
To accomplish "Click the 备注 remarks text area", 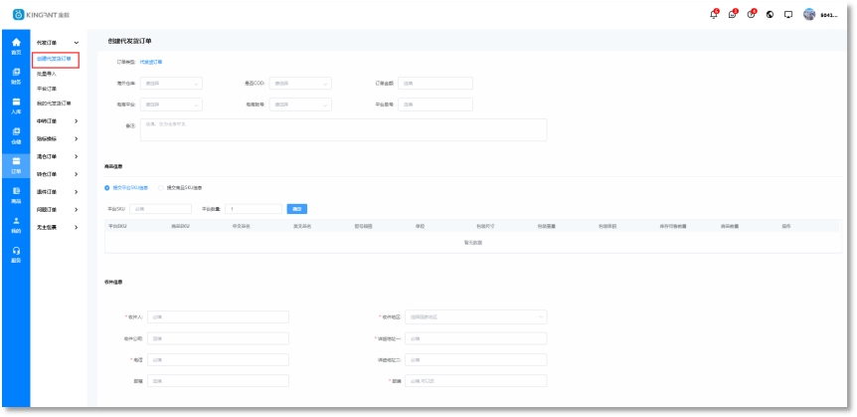I will [344, 129].
